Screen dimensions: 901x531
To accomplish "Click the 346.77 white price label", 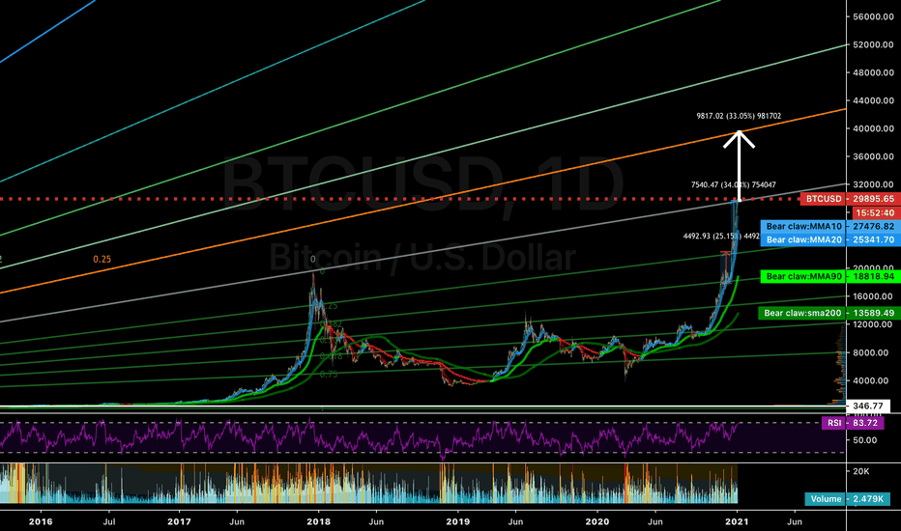I will click(x=868, y=405).
